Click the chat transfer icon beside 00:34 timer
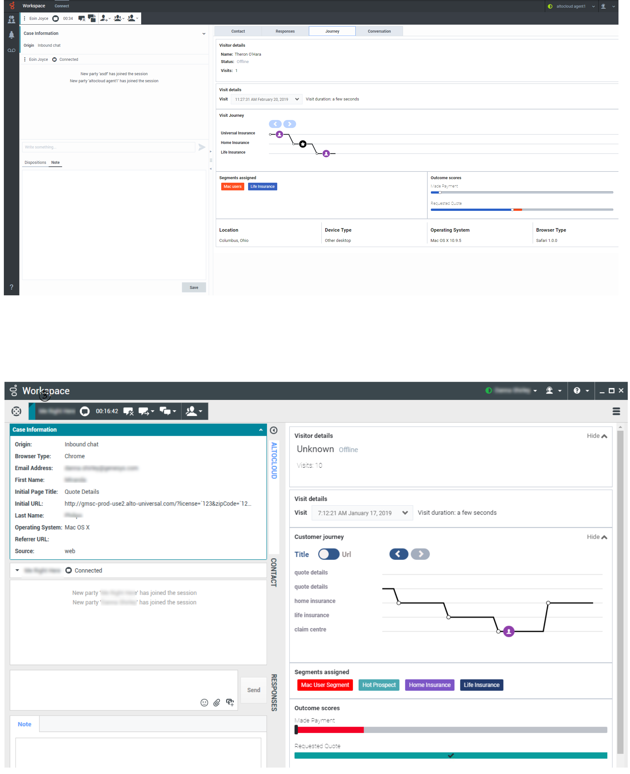This screenshot has height=774, width=630. (92, 18)
